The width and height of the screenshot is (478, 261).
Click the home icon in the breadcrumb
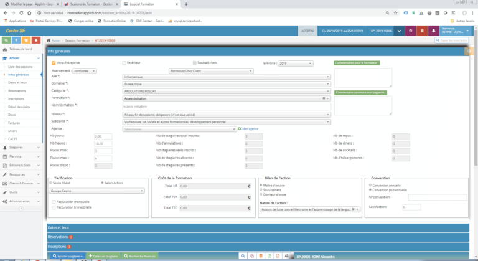[x=49, y=40]
